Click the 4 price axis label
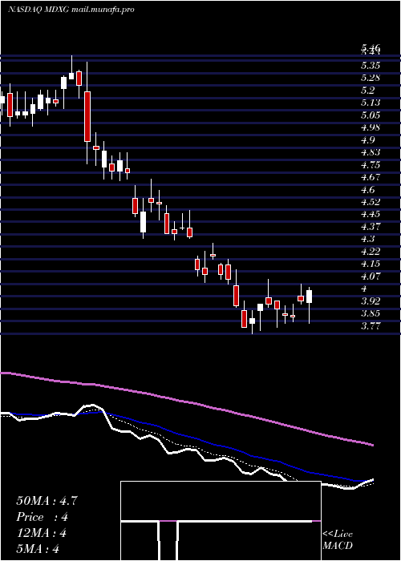The image size is (401, 561). point(365,289)
